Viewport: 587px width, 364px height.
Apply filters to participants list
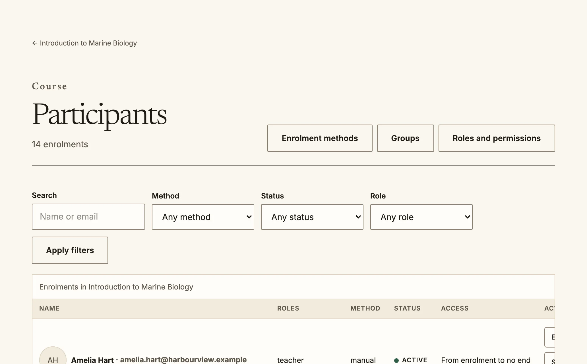pyautogui.click(x=70, y=250)
